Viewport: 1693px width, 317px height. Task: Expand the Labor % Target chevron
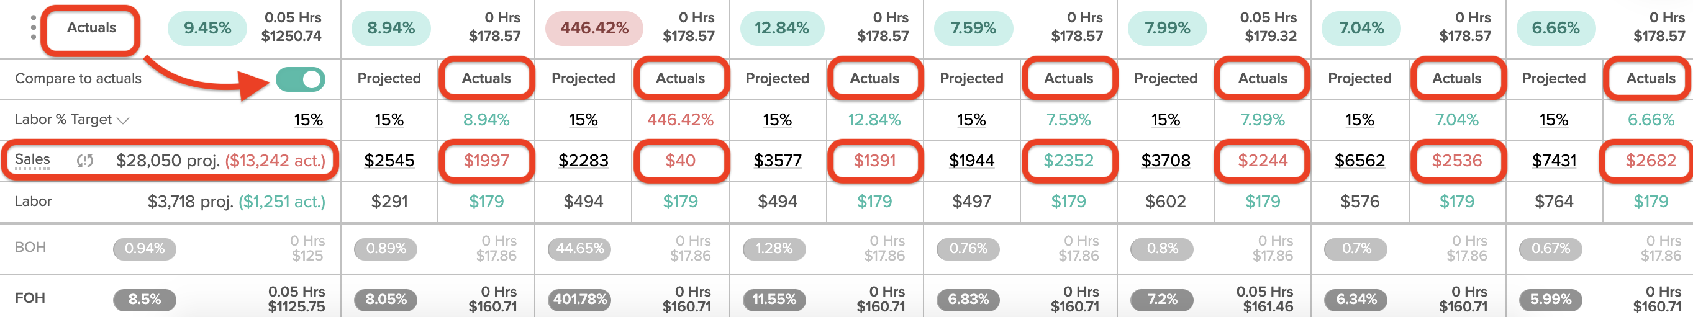tap(123, 120)
